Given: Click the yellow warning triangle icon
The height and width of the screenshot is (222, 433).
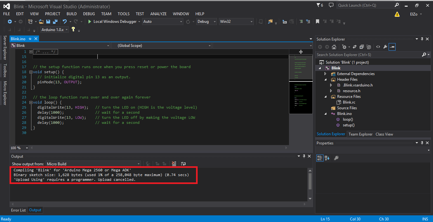Looking at the screenshot, I should 397,14.
